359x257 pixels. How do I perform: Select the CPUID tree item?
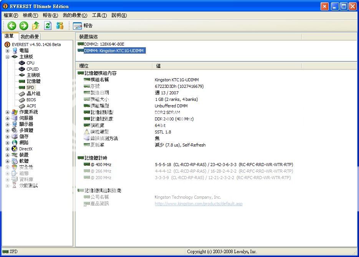33,69
